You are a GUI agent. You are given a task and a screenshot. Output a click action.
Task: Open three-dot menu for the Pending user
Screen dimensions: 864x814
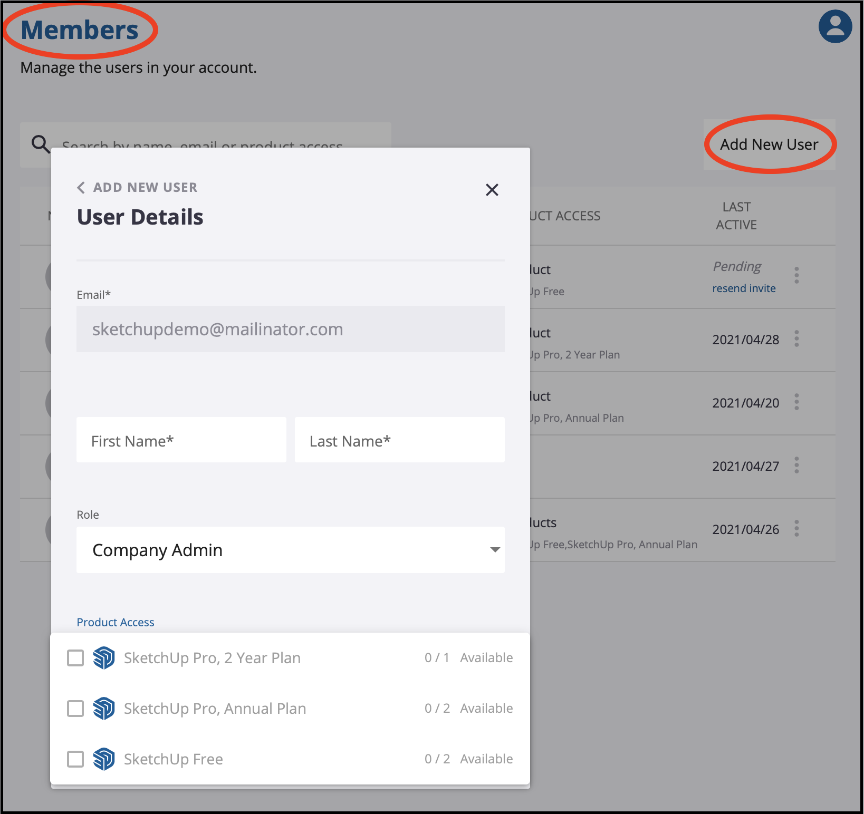(x=796, y=275)
